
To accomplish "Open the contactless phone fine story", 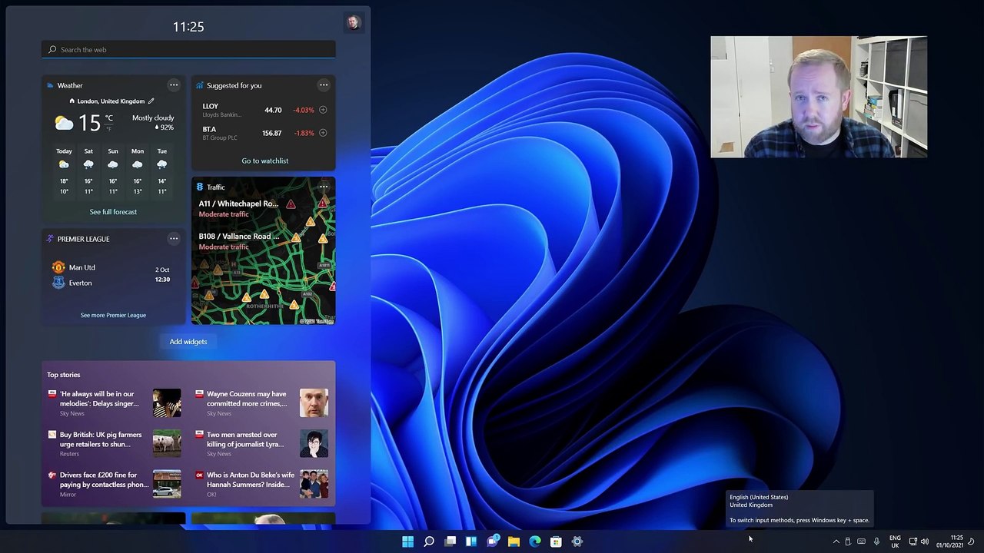I will click(99, 485).
